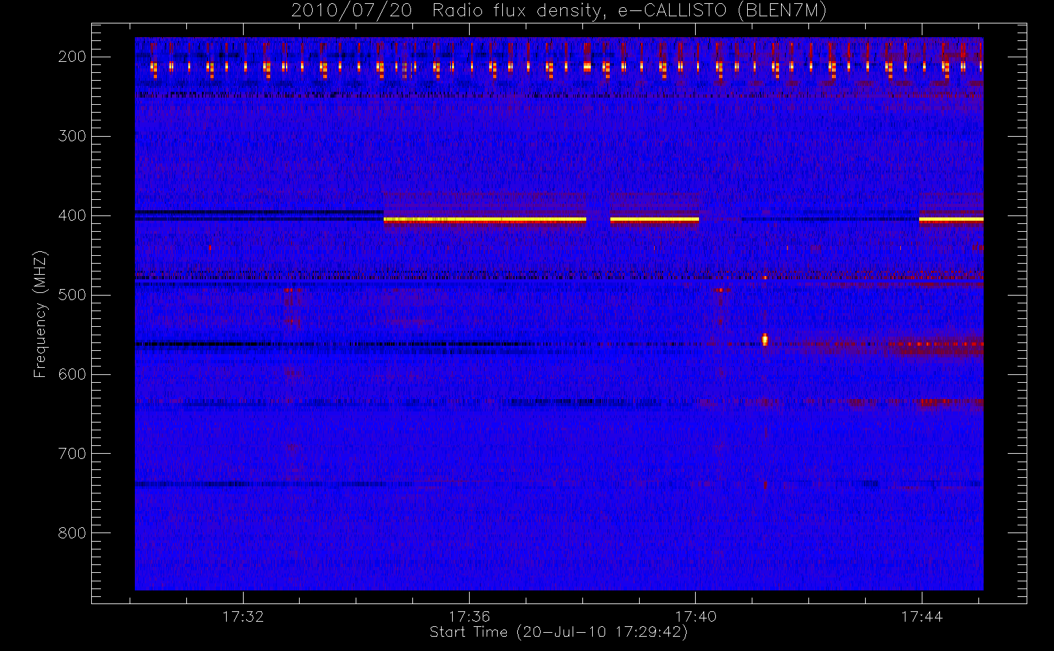Click the 500 frequency tick label
The image size is (1054, 651).
point(72,295)
